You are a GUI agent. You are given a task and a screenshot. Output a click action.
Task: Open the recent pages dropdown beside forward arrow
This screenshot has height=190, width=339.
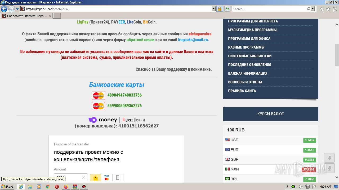point(17,9)
